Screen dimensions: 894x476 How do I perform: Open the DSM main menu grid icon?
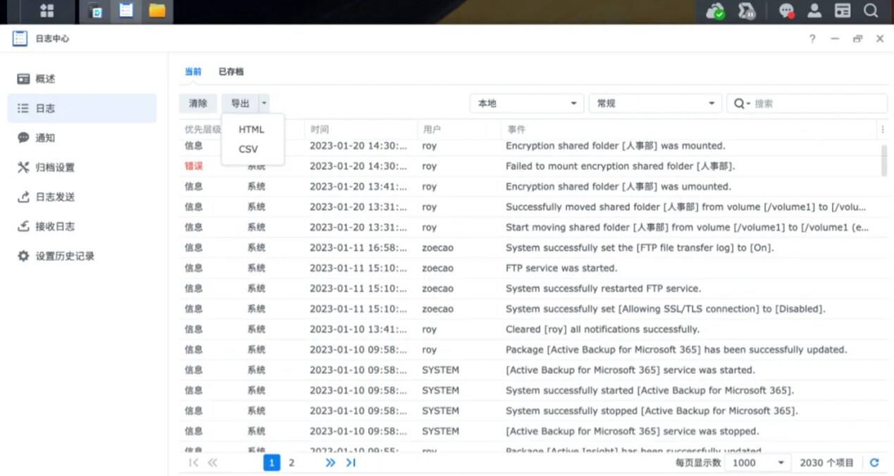coord(47,11)
